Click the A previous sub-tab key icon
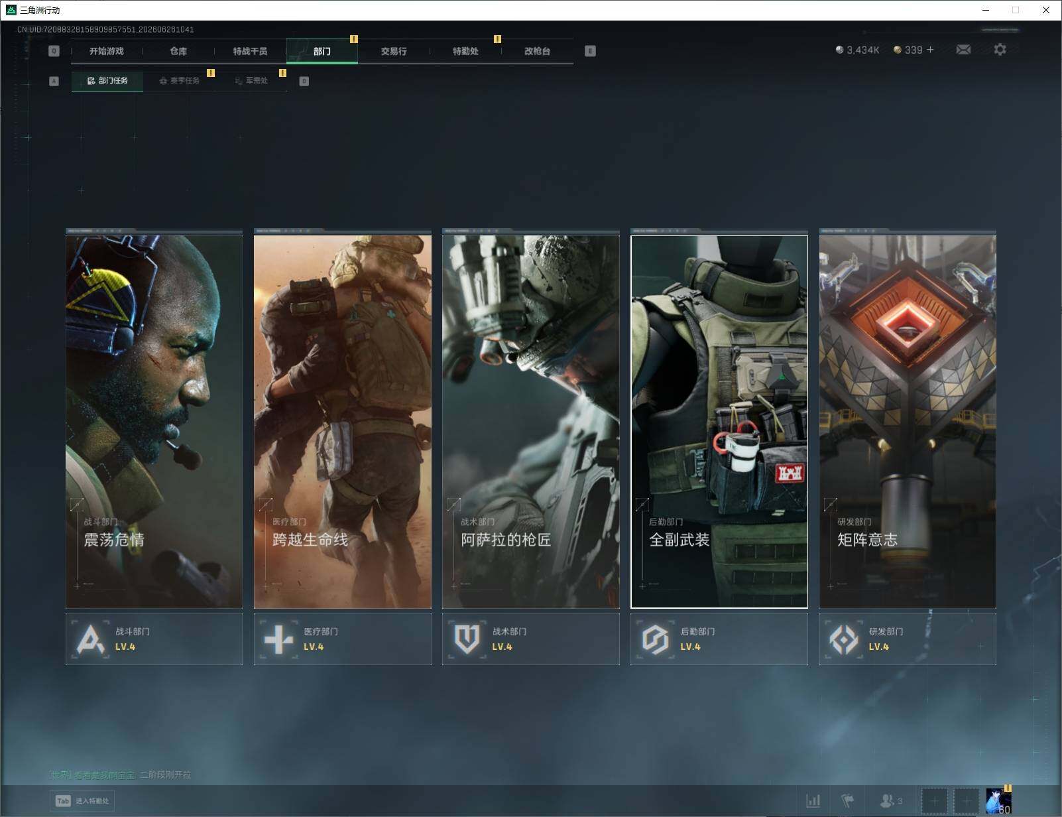 54,81
